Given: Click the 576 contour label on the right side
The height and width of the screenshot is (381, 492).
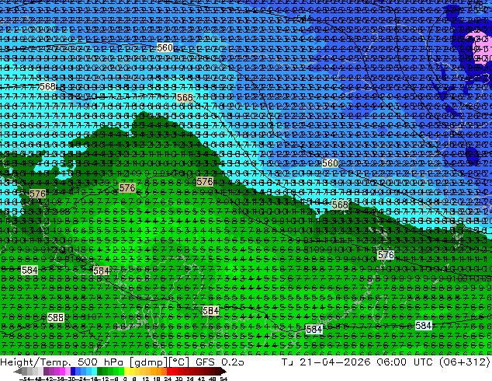Looking at the screenshot, I should [x=386, y=255].
